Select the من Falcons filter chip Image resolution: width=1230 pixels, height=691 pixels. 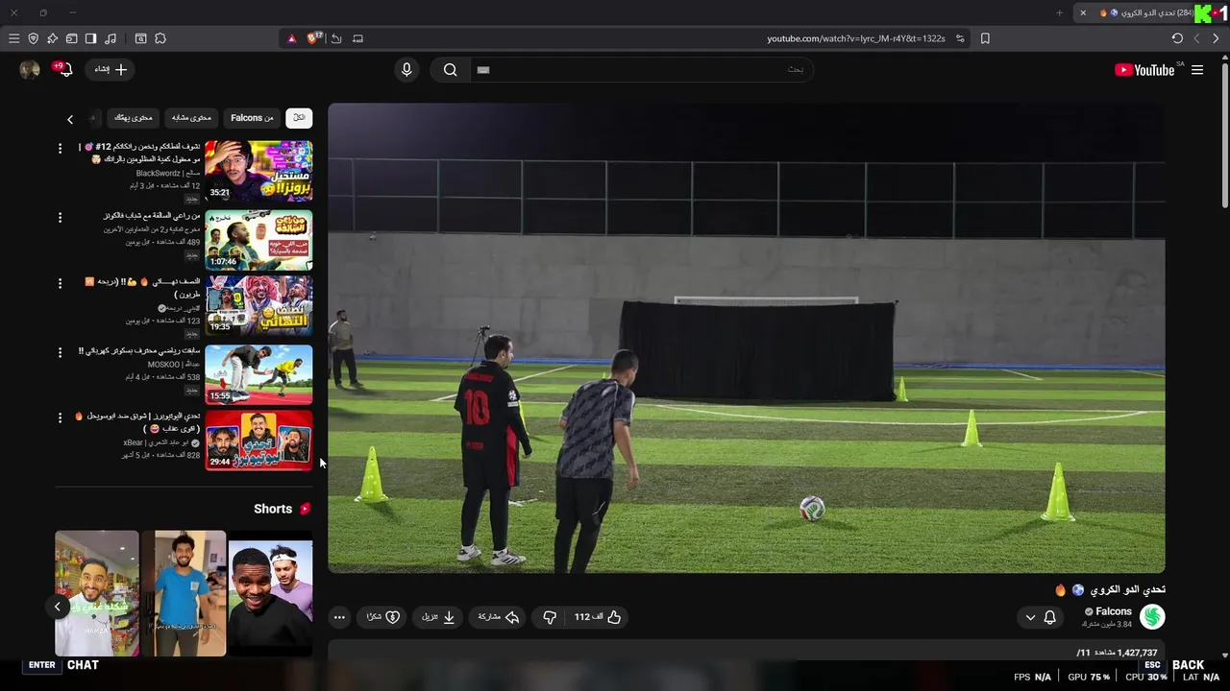click(252, 117)
